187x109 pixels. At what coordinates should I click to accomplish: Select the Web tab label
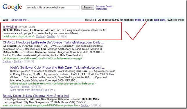6,20
